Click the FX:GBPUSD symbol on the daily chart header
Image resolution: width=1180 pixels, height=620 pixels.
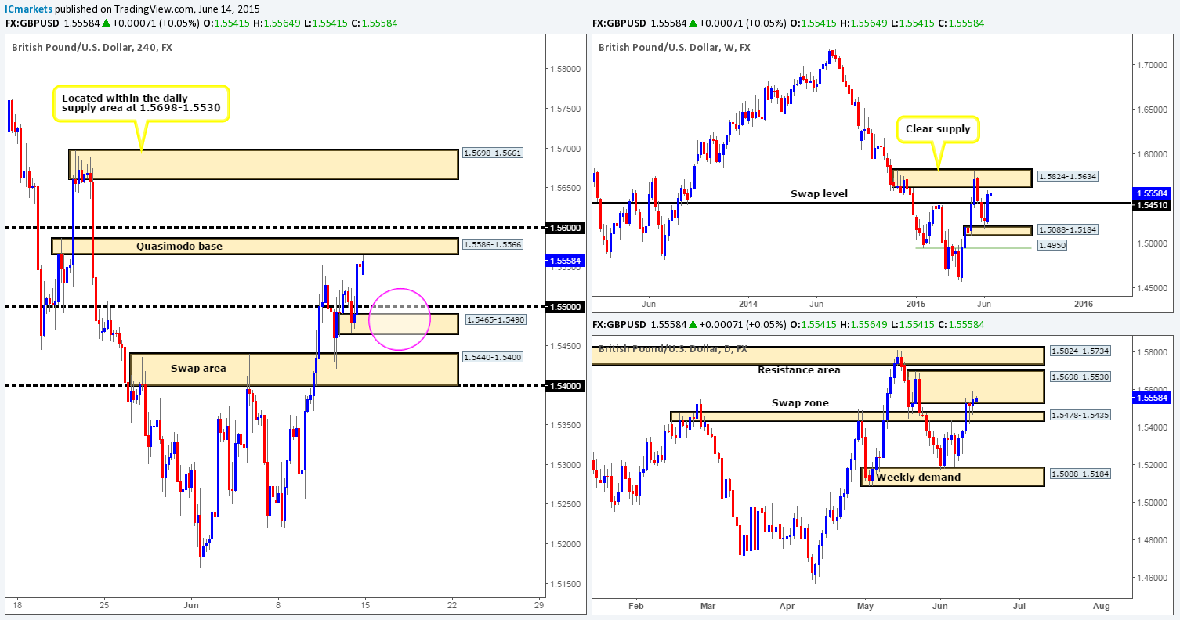[619, 324]
